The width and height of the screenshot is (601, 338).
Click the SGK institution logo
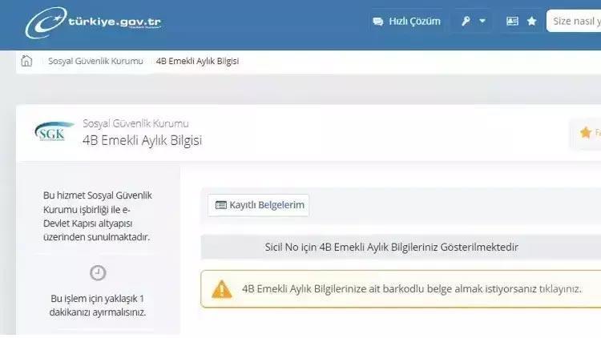point(53,131)
